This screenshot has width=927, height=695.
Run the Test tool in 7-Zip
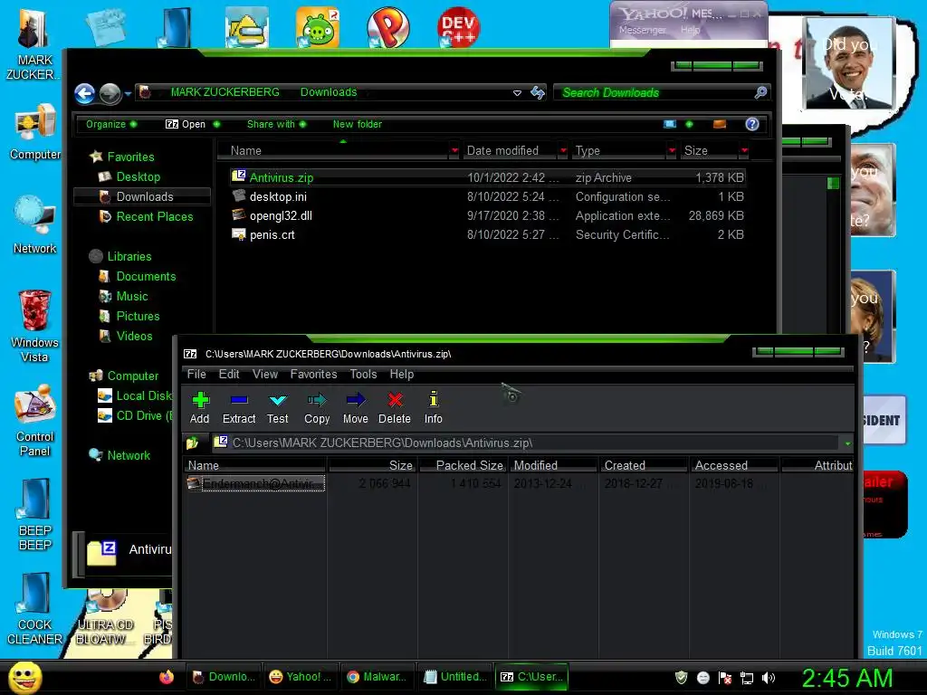point(277,408)
